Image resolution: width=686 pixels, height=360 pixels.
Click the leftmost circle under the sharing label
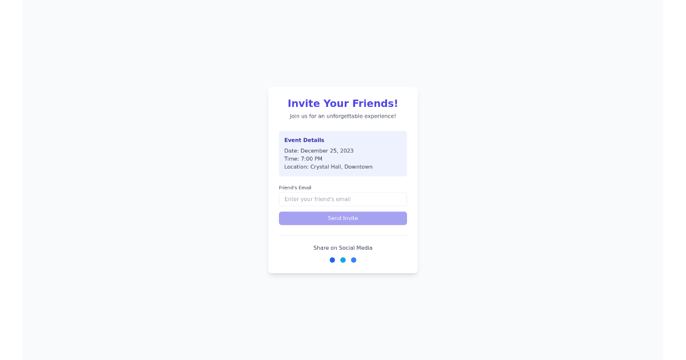(x=332, y=260)
